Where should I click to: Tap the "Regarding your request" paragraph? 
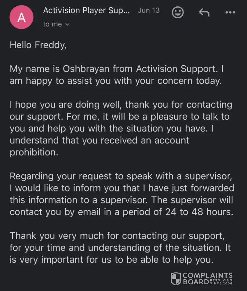(x=122, y=194)
